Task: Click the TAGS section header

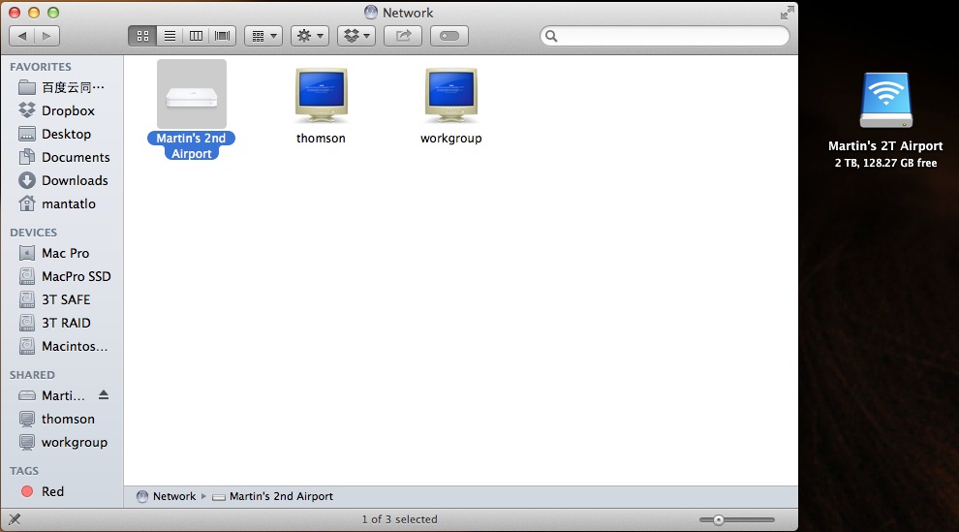Action: [x=24, y=471]
